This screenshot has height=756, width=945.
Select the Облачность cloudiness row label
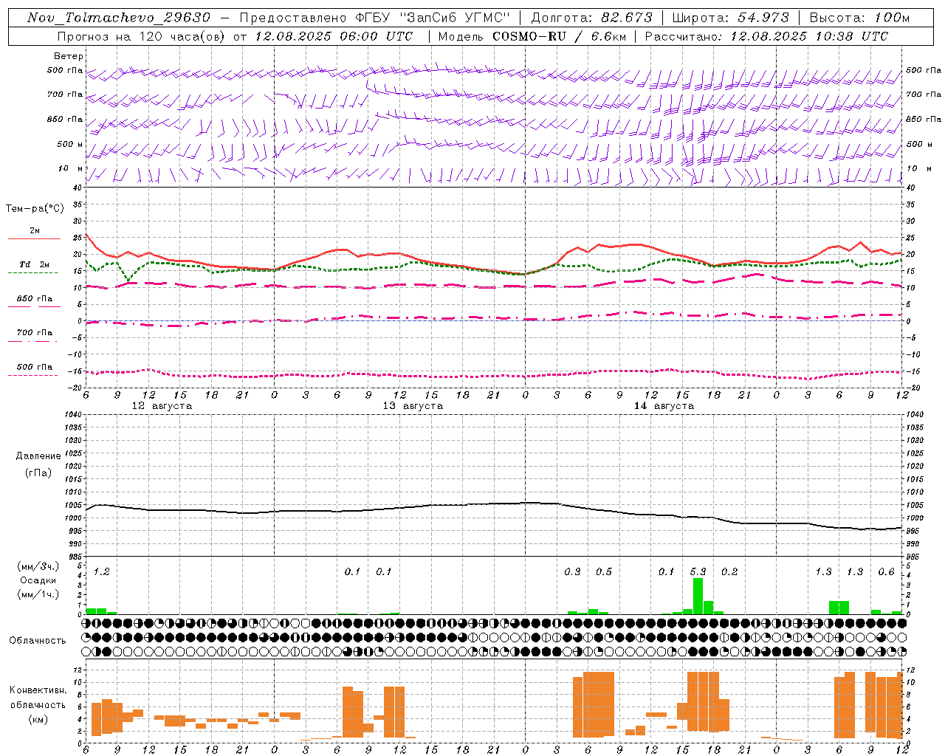click(x=38, y=640)
